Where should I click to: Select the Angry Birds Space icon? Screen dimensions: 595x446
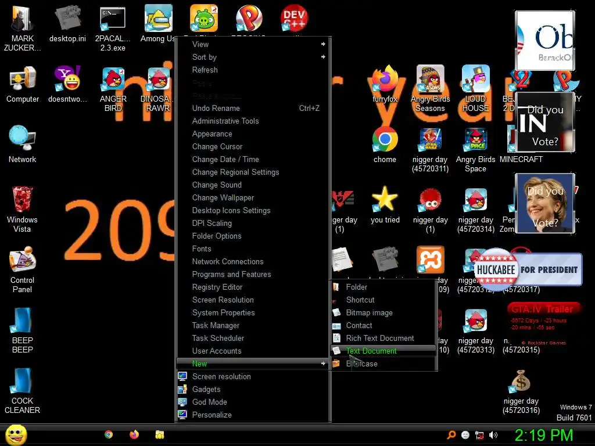point(475,149)
